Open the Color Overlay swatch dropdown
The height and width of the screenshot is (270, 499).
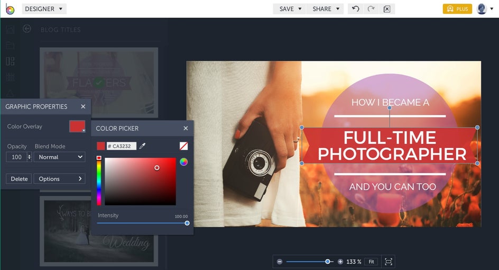(77, 127)
